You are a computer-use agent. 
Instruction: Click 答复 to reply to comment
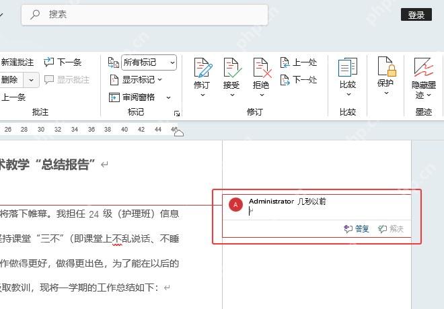tap(357, 228)
